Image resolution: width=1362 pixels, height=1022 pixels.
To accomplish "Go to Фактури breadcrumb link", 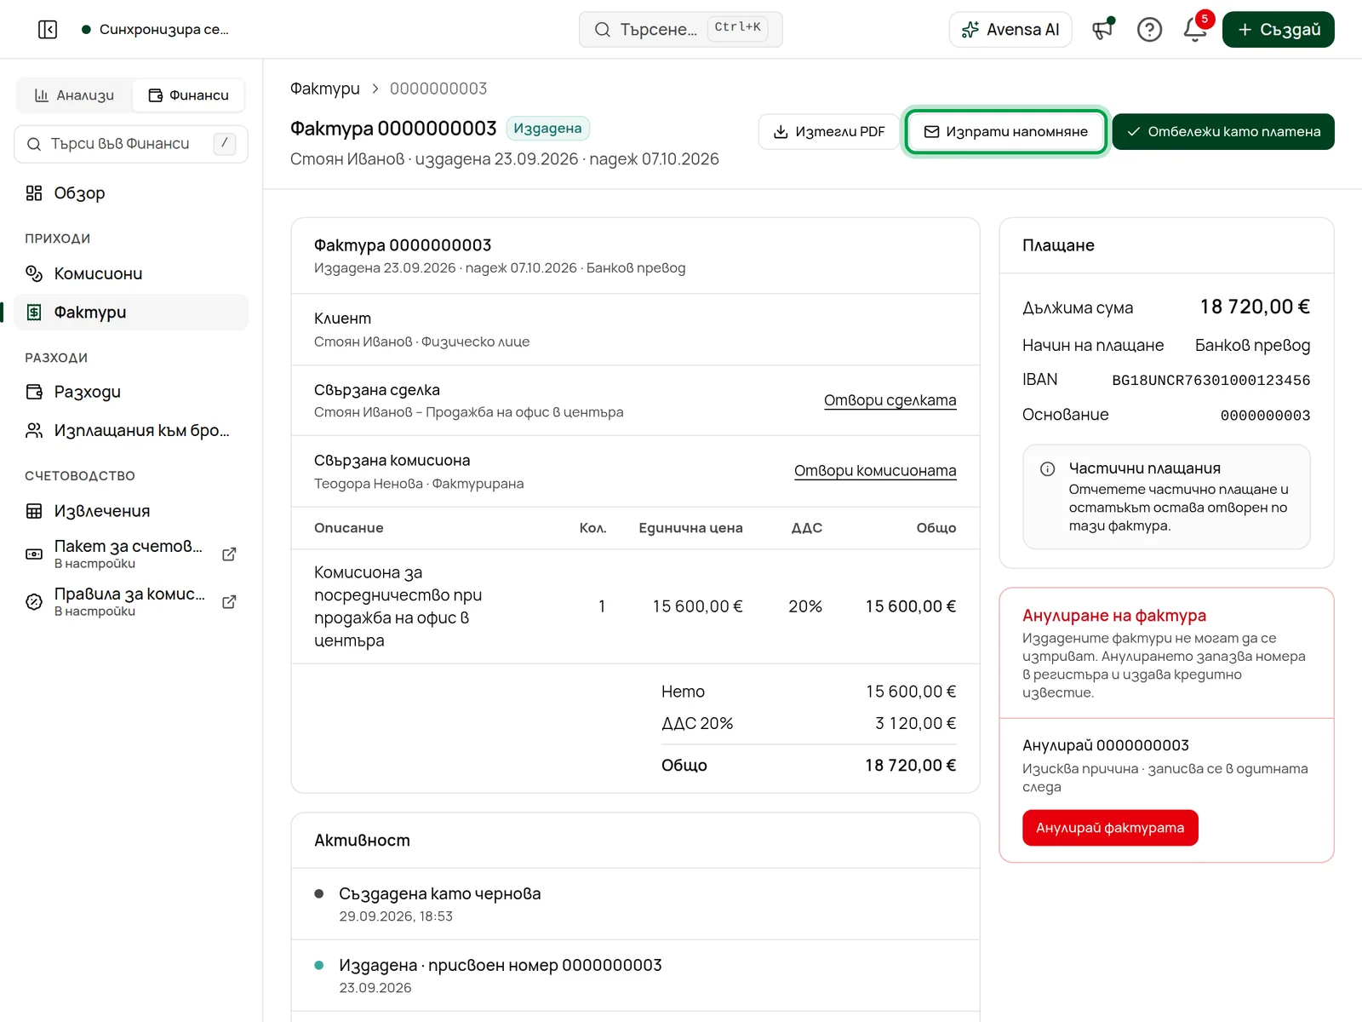I will pyautogui.click(x=325, y=89).
